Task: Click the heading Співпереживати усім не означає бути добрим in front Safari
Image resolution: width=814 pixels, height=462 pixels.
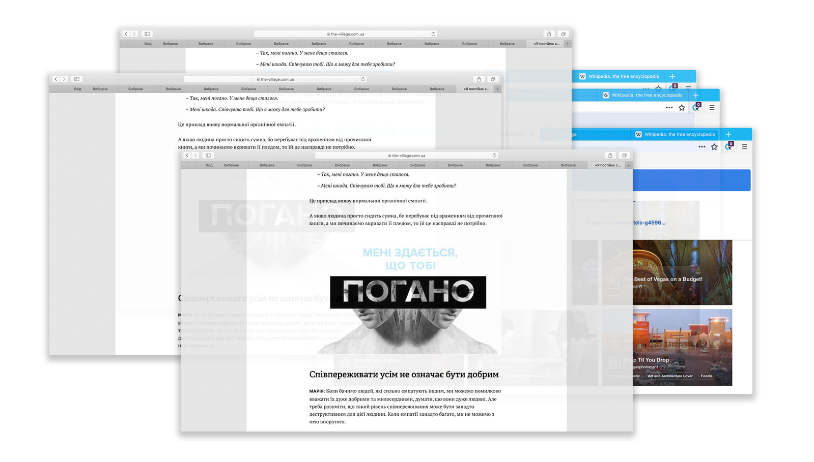Action: click(404, 375)
